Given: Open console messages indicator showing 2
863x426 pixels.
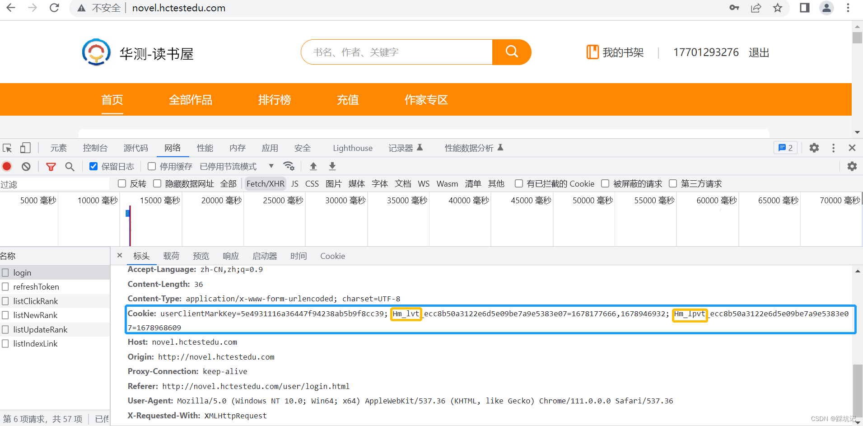Looking at the screenshot, I should click(786, 148).
